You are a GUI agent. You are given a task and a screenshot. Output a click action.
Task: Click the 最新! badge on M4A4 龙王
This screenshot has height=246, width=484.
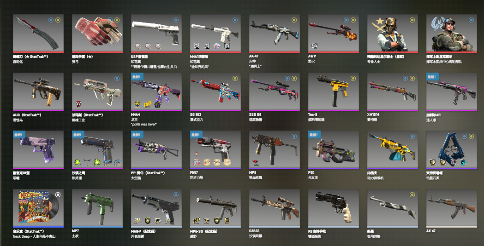137,77
